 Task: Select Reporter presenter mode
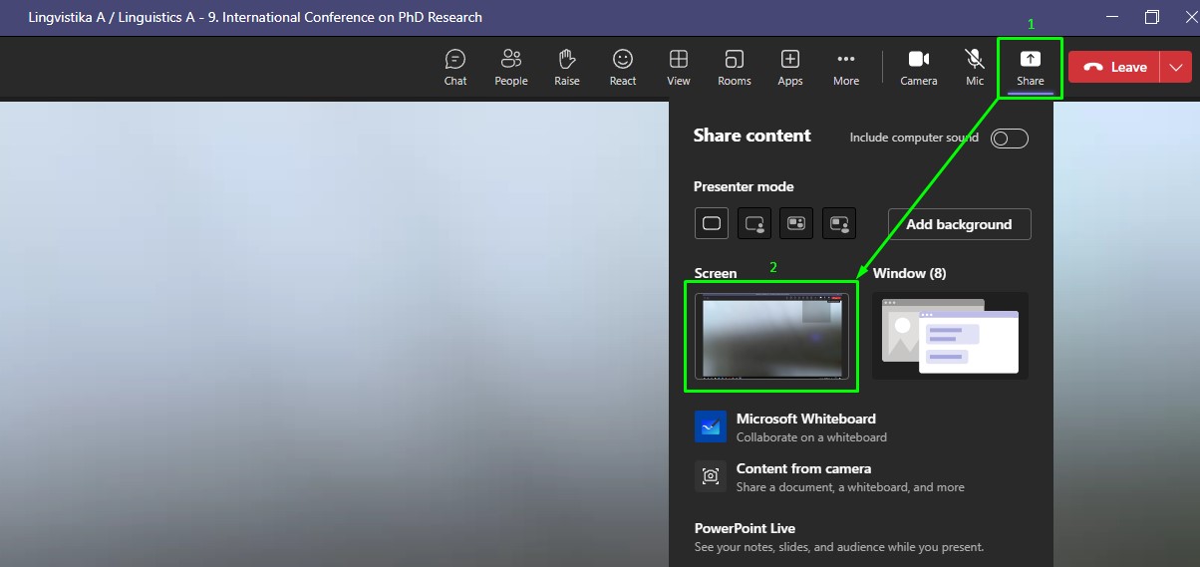[x=839, y=223]
